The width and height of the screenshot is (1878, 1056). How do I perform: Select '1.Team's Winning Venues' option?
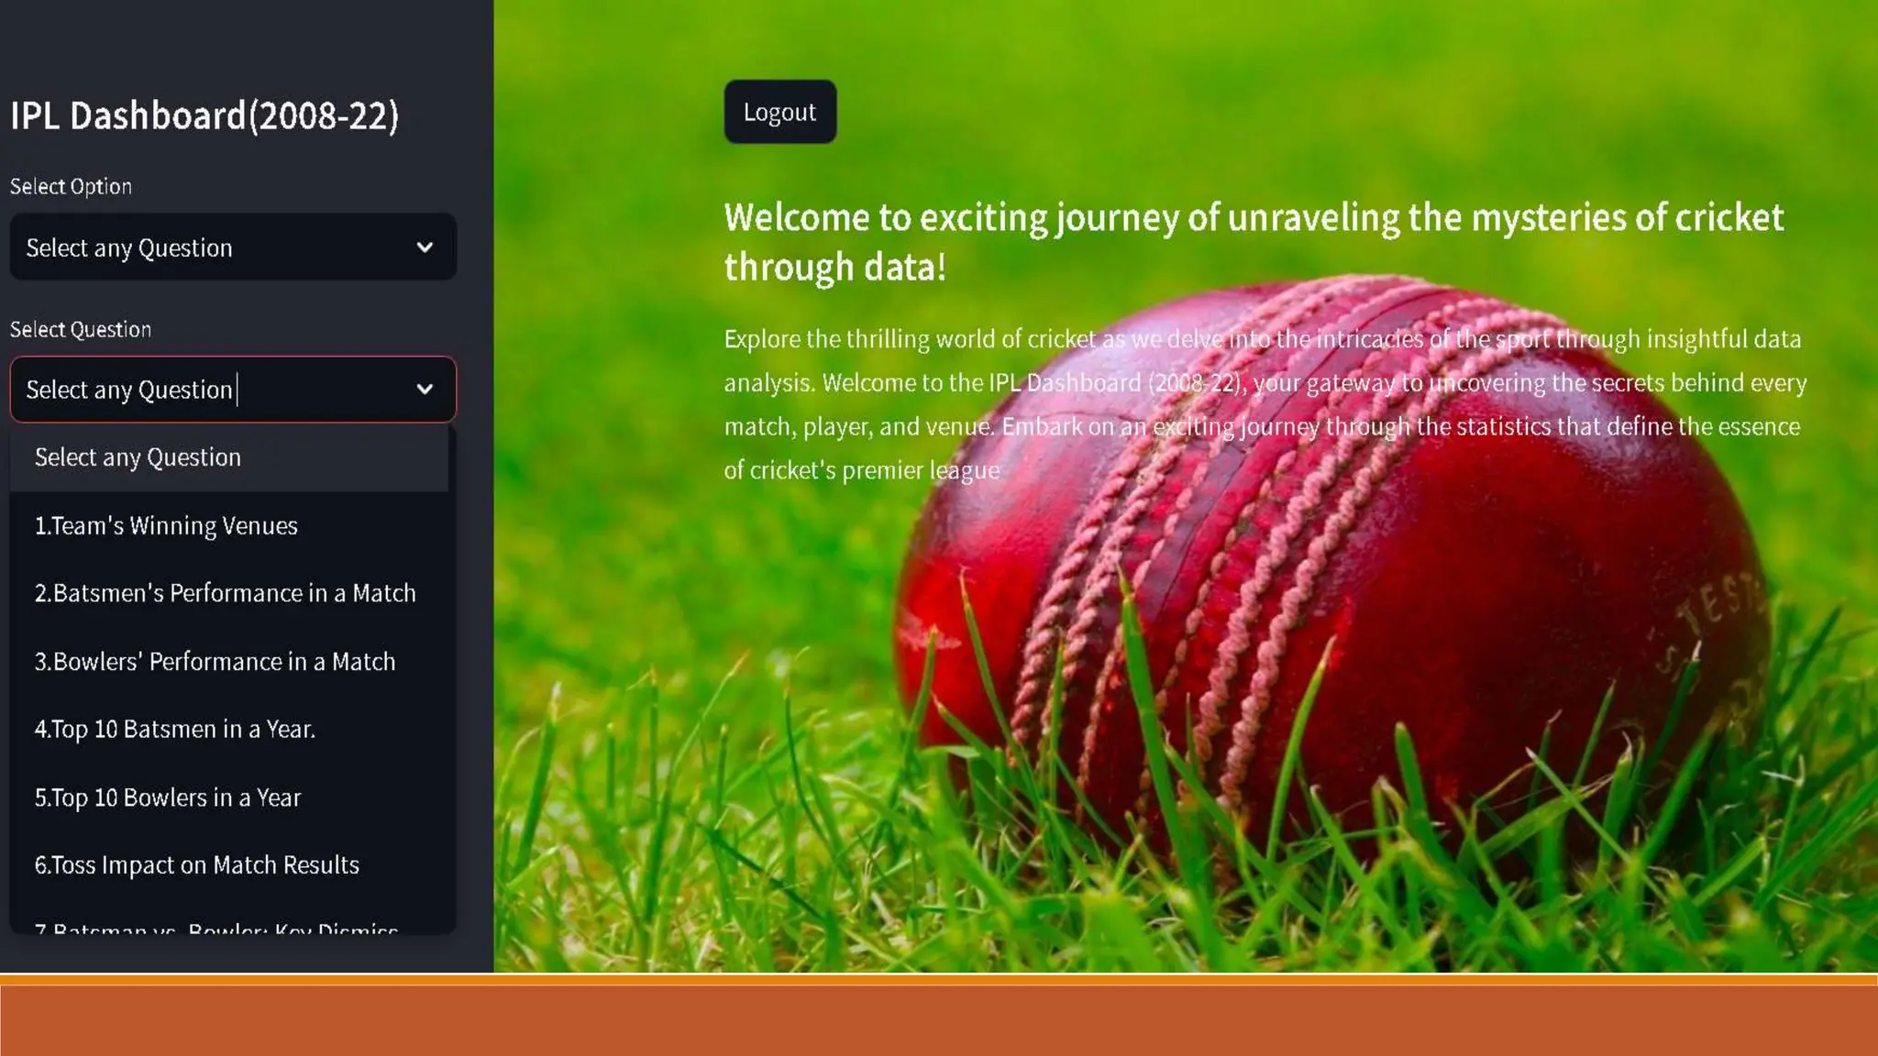coord(166,526)
